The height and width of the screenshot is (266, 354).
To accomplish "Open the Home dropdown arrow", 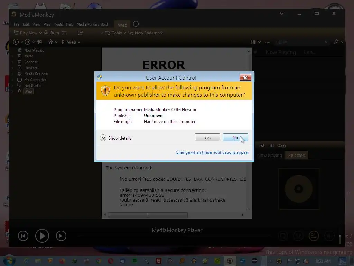I will point(56,42).
